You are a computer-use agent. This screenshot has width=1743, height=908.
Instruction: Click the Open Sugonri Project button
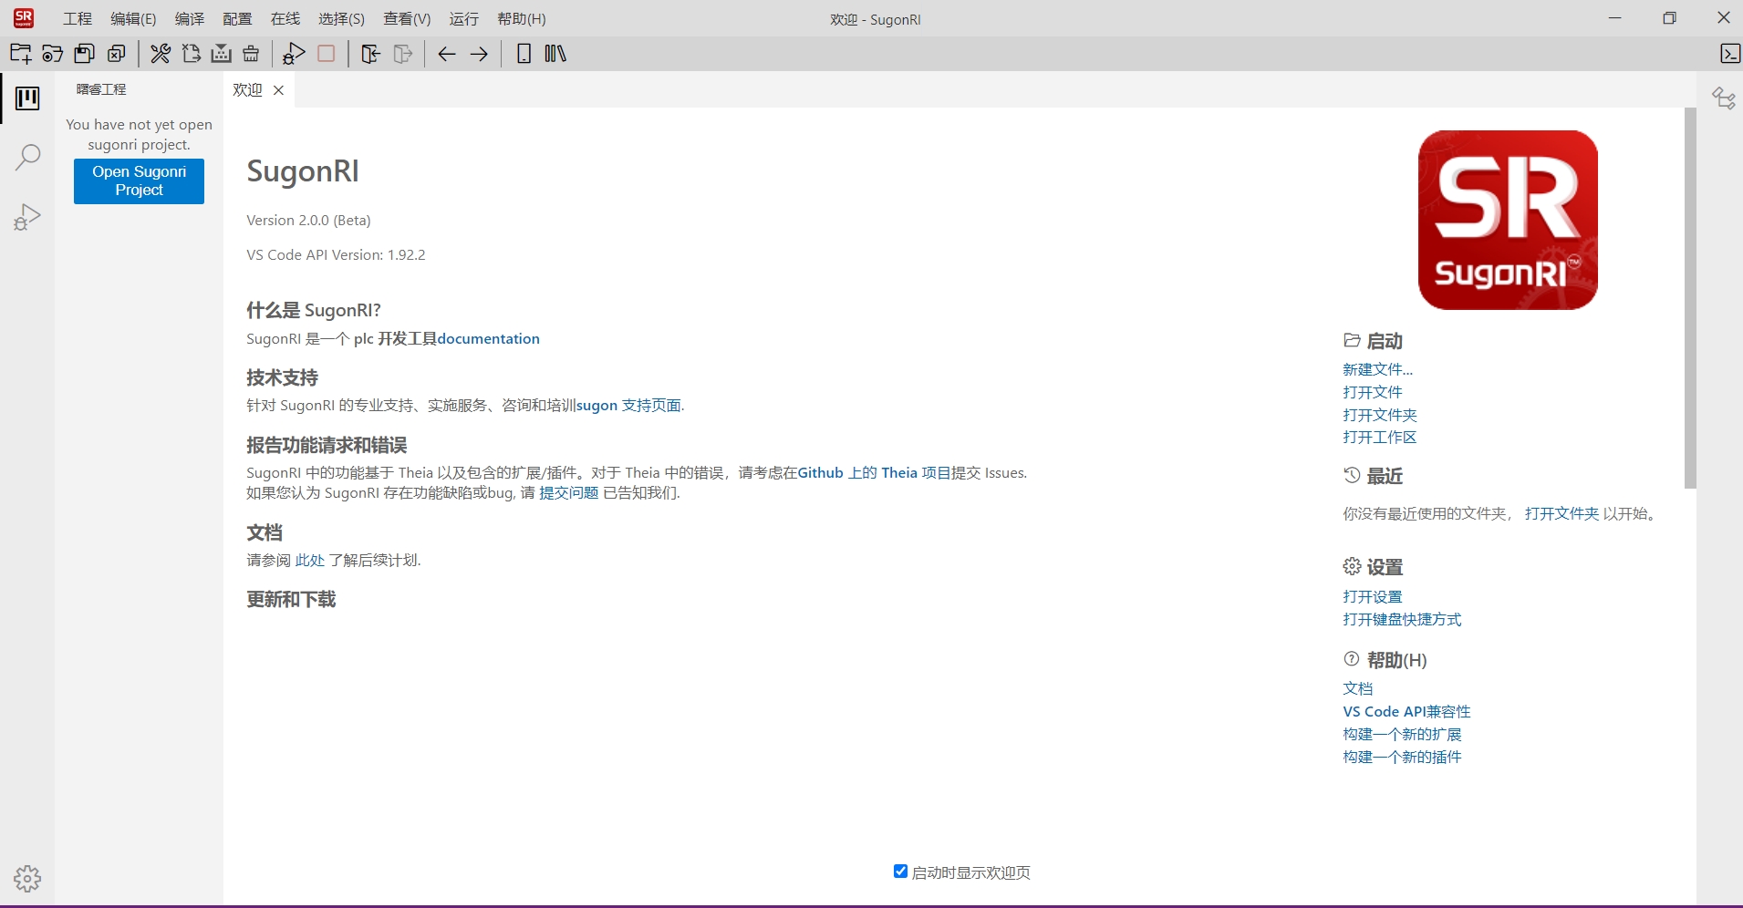(139, 181)
